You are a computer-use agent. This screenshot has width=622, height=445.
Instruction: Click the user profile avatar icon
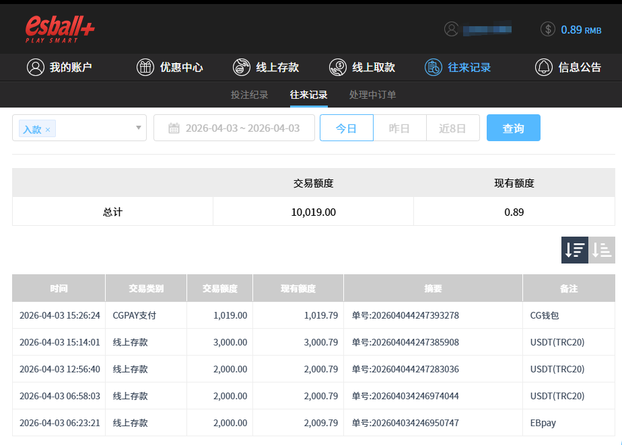(x=451, y=30)
